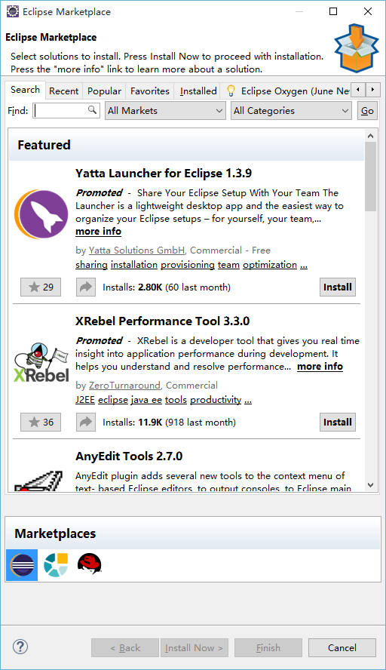Click the java ee tag link

click(146, 400)
